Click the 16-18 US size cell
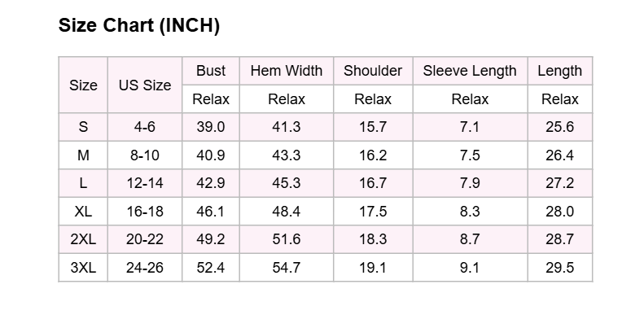This screenshot has height=328, width=644. tap(145, 212)
